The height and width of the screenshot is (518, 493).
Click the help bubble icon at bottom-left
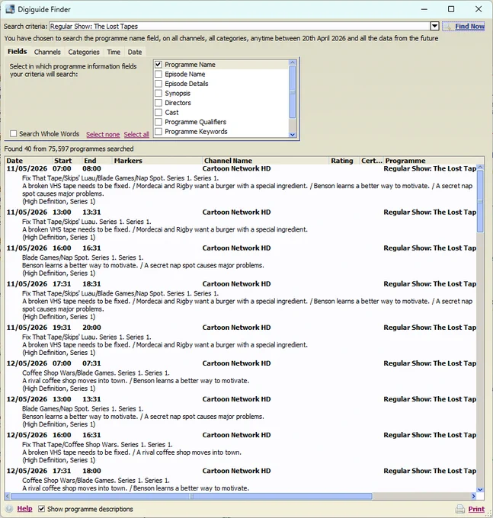9,509
